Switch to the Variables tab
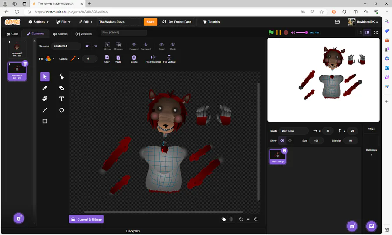 click(84, 34)
